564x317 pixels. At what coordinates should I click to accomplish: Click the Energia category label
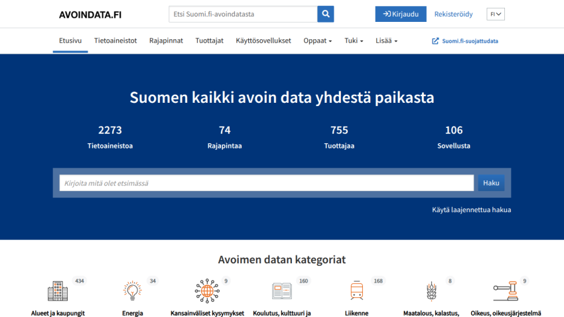(x=132, y=313)
